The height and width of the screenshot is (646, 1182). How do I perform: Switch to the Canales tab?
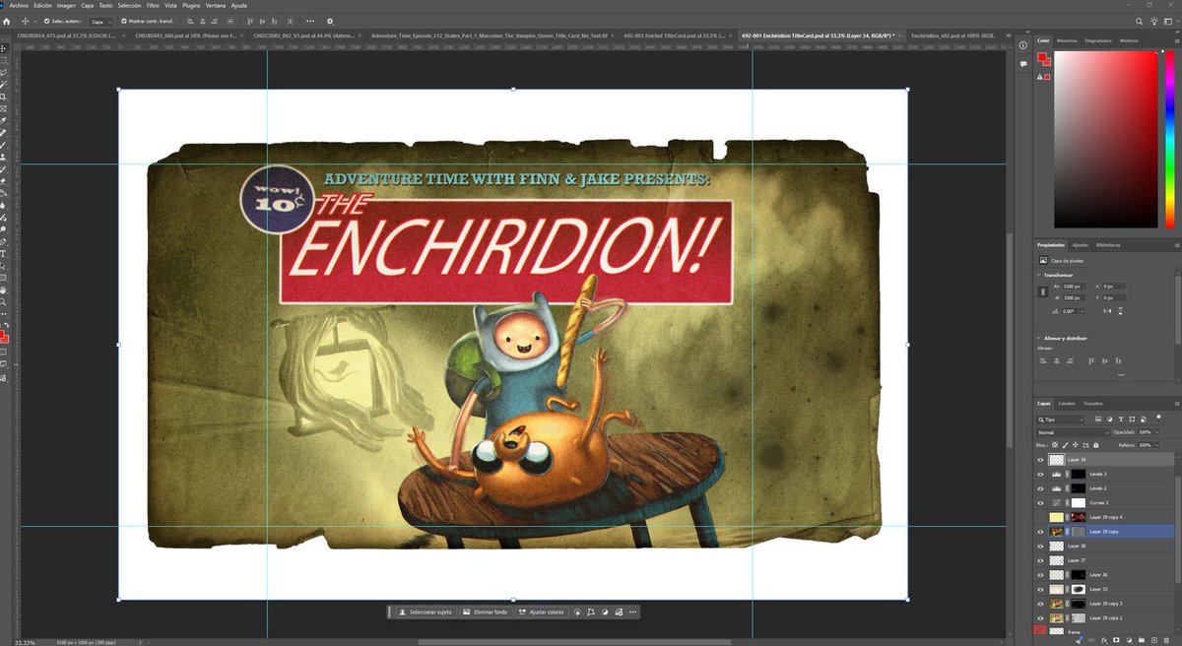pyautogui.click(x=1067, y=403)
